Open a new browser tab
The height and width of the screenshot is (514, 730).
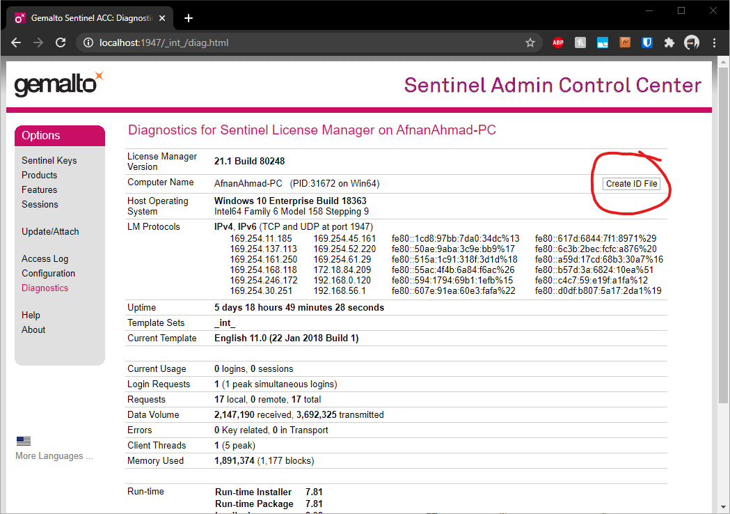click(188, 18)
